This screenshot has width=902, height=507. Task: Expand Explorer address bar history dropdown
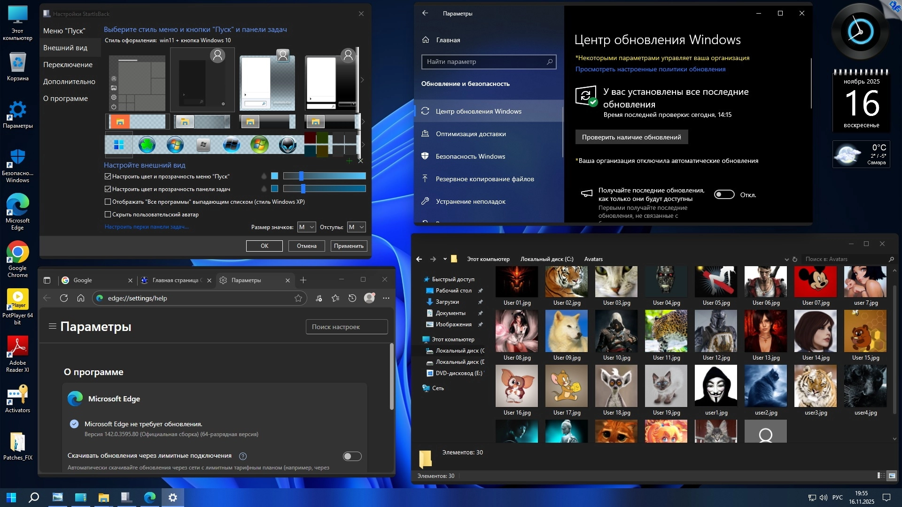[x=786, y=259]
